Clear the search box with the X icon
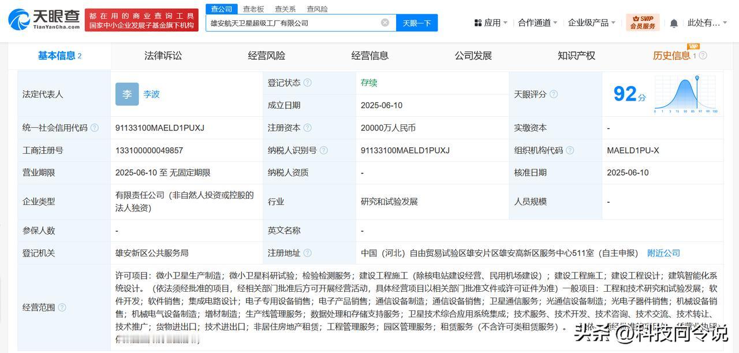The width and height of the screenshot is (739, 353). (x=385, y=23)
